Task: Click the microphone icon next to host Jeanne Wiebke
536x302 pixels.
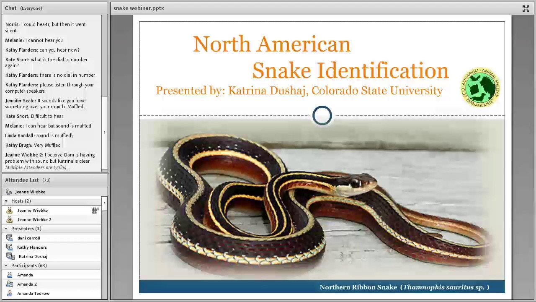Action: (x=95, y=210)
